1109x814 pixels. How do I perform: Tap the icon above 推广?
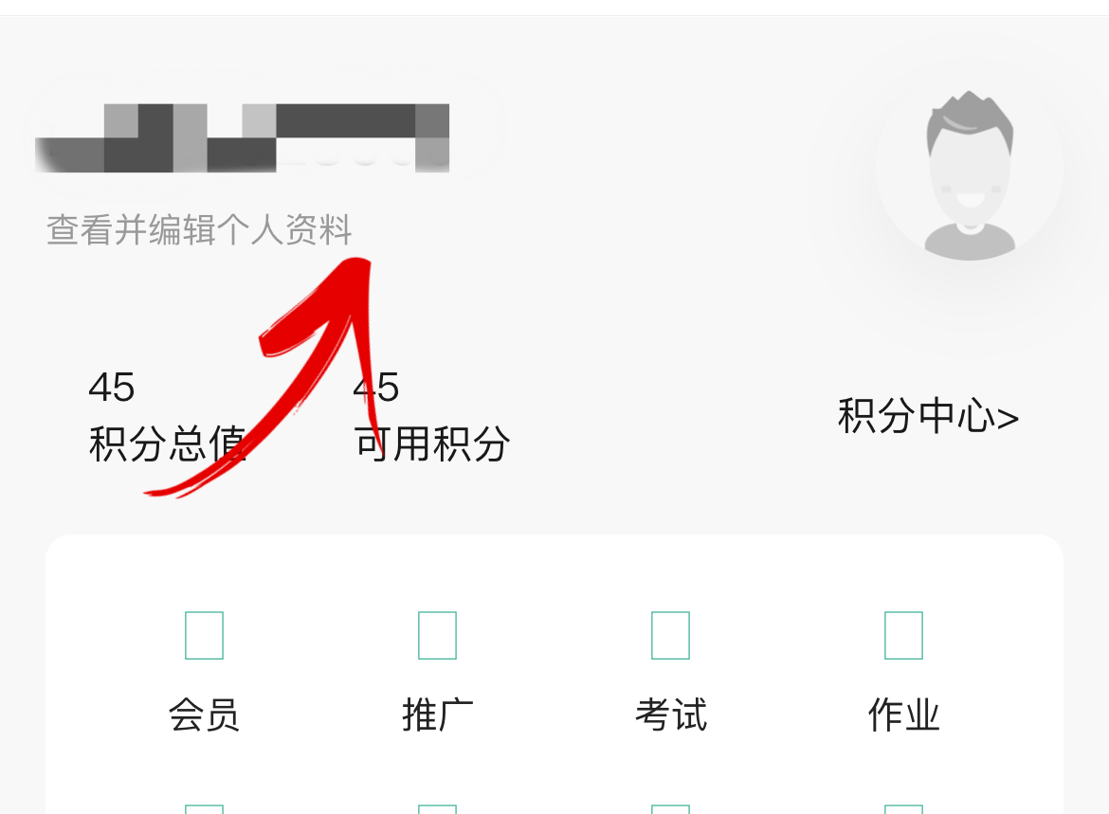click(437, 635)
